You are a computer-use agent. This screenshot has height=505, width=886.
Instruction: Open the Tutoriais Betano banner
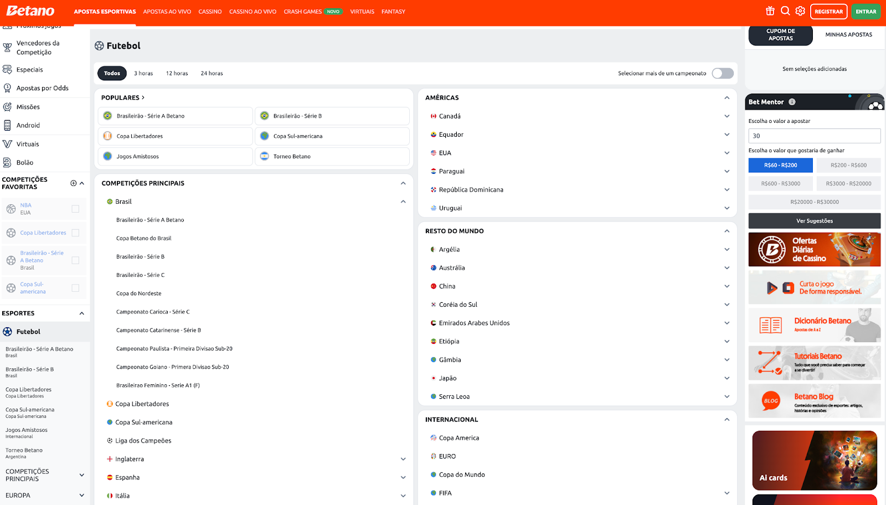[x=815, y=363]
